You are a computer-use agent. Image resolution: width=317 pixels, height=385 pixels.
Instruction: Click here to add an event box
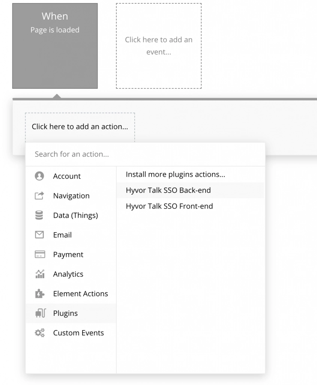(159, 46)
